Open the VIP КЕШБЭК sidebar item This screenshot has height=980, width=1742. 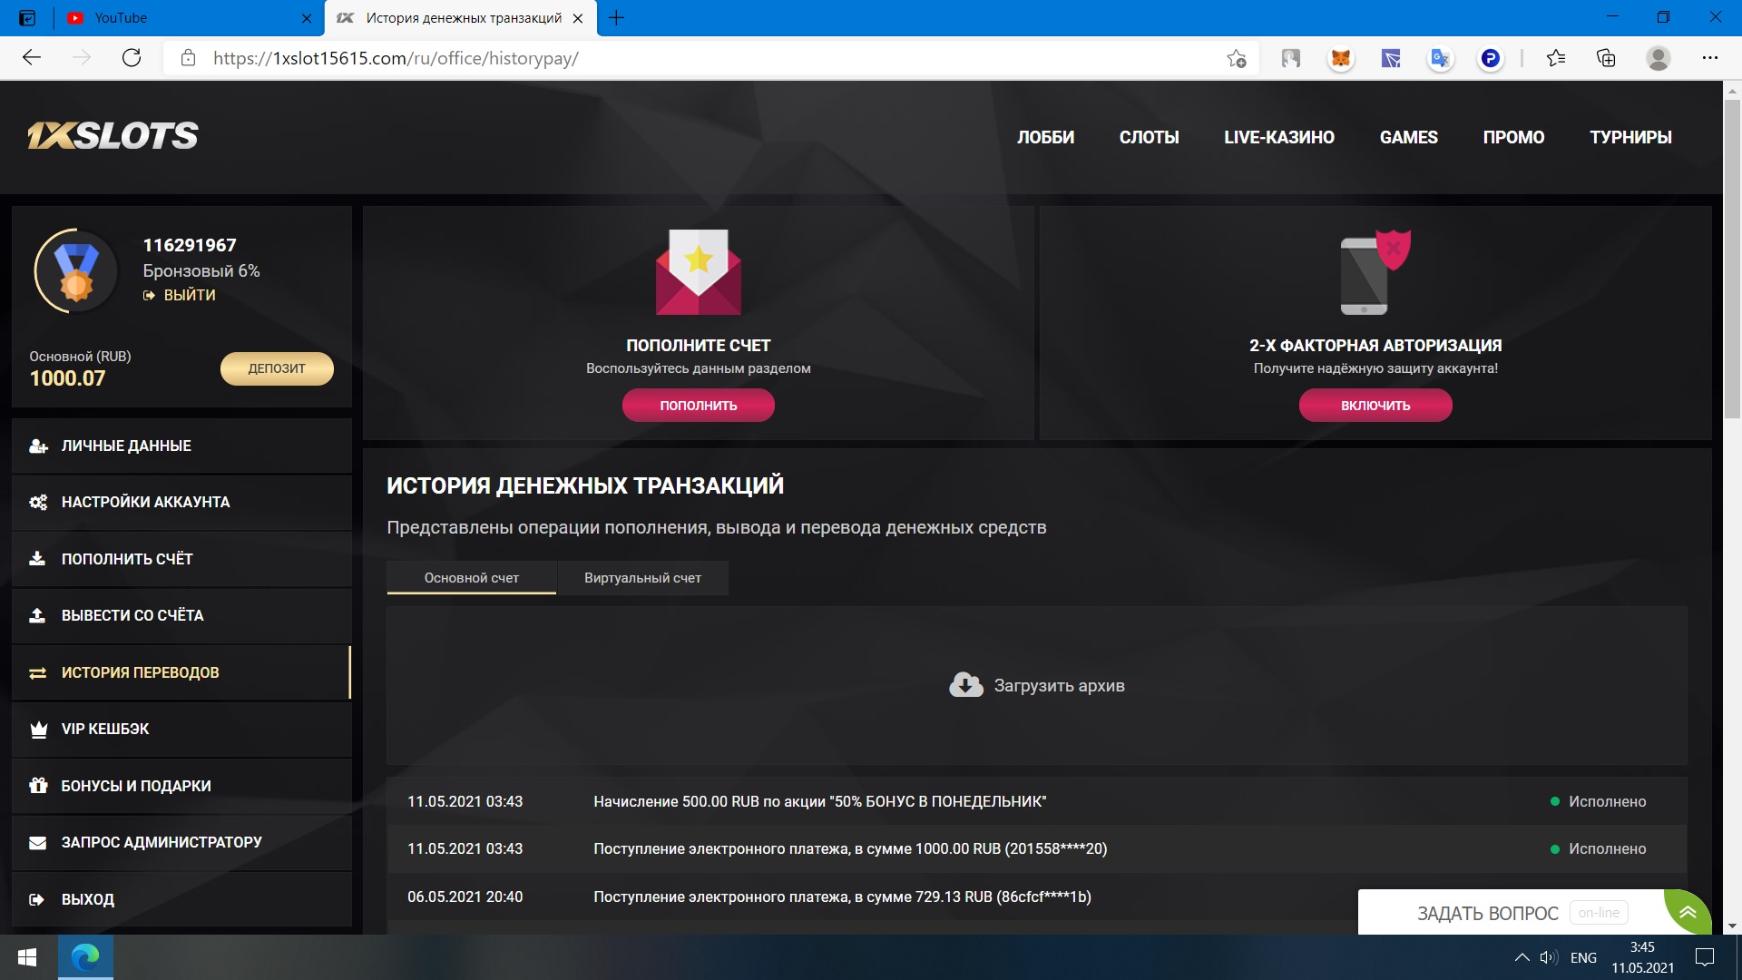pos(105,729)
